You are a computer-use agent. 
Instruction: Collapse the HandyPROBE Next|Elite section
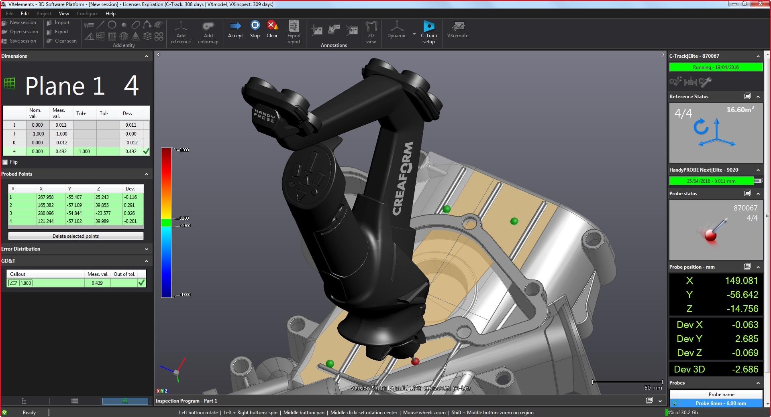(758, 170)
